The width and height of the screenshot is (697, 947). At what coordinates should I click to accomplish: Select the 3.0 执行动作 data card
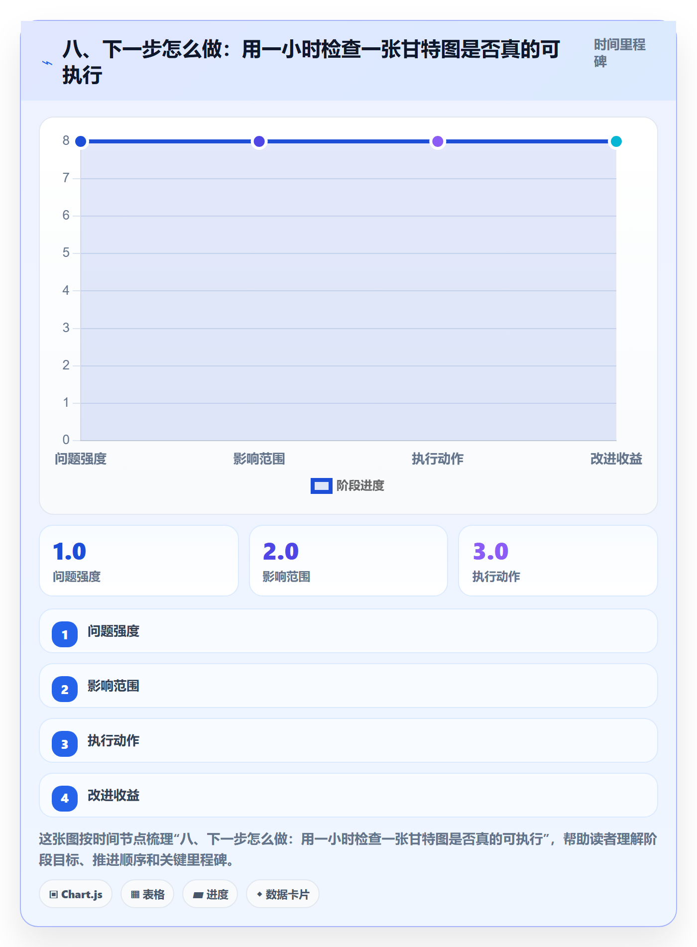(x=558, y=561)
